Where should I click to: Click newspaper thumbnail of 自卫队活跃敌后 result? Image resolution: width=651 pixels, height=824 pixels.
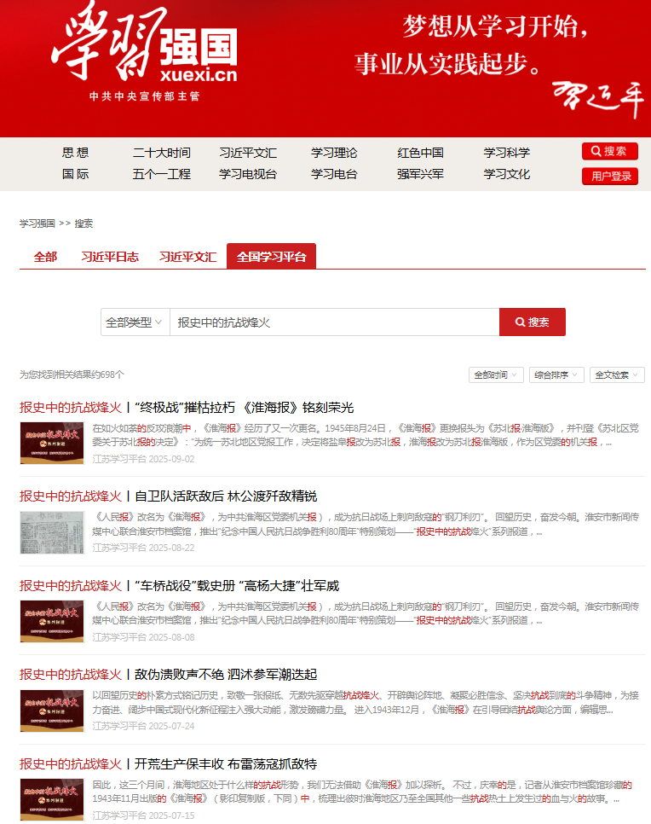[52, 532]
